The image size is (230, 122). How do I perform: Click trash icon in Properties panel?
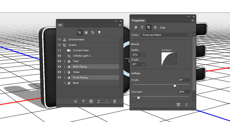coord(186,105)
